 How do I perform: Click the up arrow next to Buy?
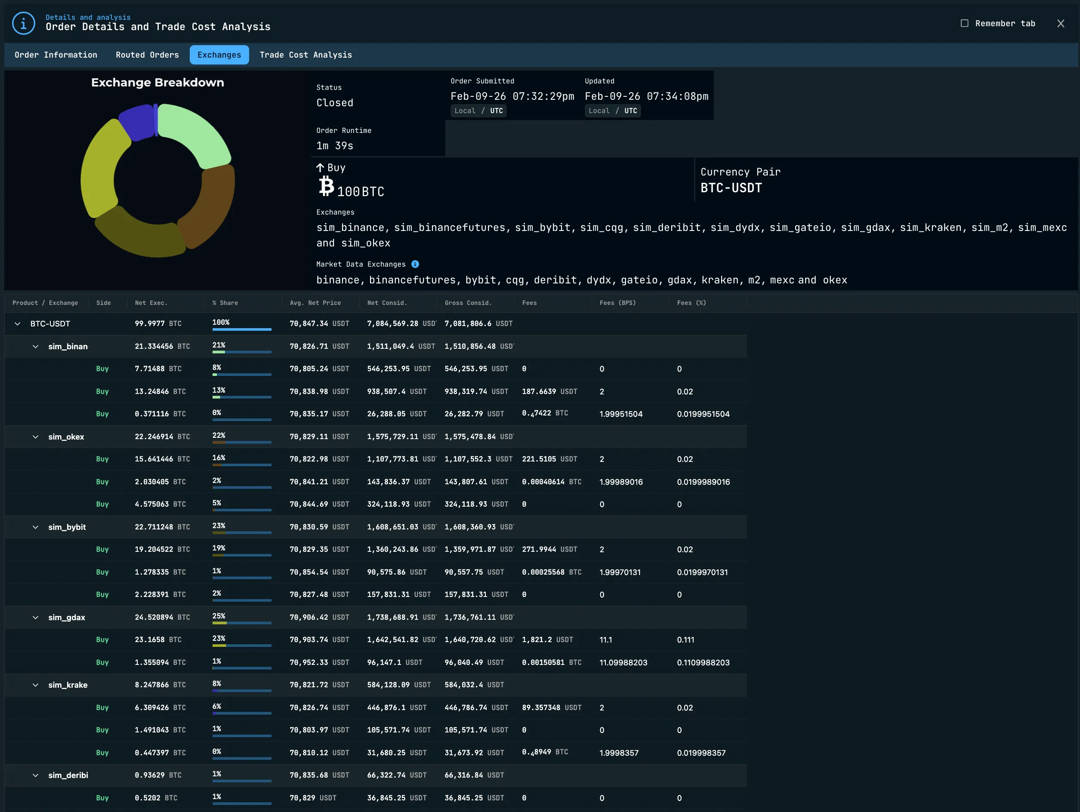click(320, 168)
